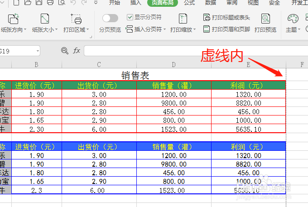308x207 pixels.
Task: Click the Print Titles or Headers (打印标题或表头) button
Action: pos(226,18)
